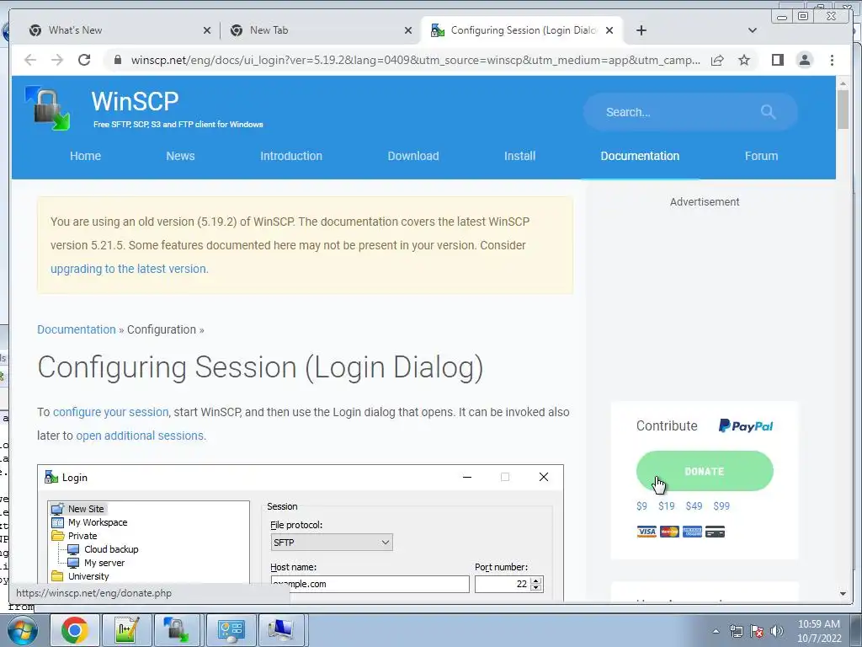Share this page using the share icon
Viewport: 862px width, 647px height.
717,60
